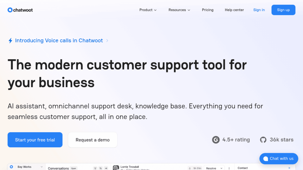This screenshot has width=303, height=170.
Task: Close the Contact panel
Action: click(x=289, y=168)
